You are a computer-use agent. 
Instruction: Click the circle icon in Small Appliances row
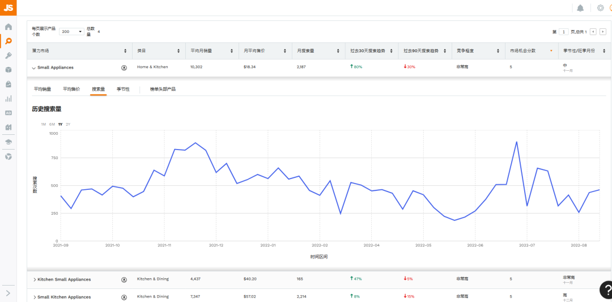(124, 67)
